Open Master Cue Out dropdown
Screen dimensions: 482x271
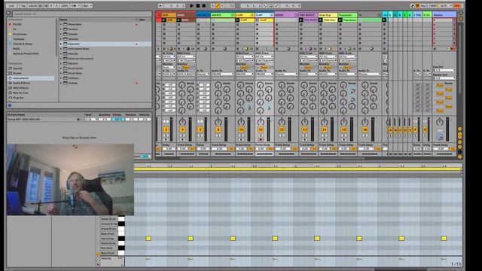click(x=444, y=70)
